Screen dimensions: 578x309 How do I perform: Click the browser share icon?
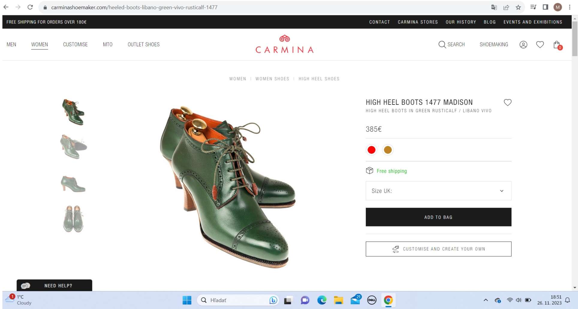(x=506, y=7)
